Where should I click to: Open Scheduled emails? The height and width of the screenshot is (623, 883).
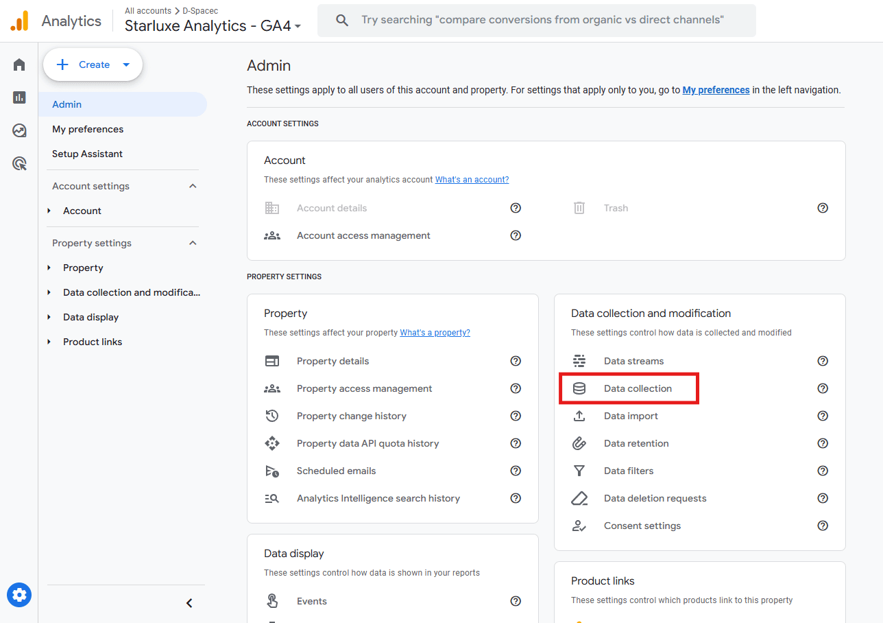[x=337, y=471]
